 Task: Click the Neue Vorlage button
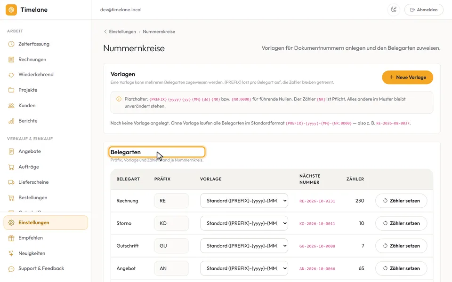pos(408,78)
